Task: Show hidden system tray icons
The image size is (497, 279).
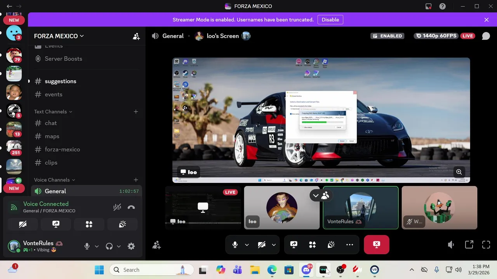Action: (x=412, y=270)
